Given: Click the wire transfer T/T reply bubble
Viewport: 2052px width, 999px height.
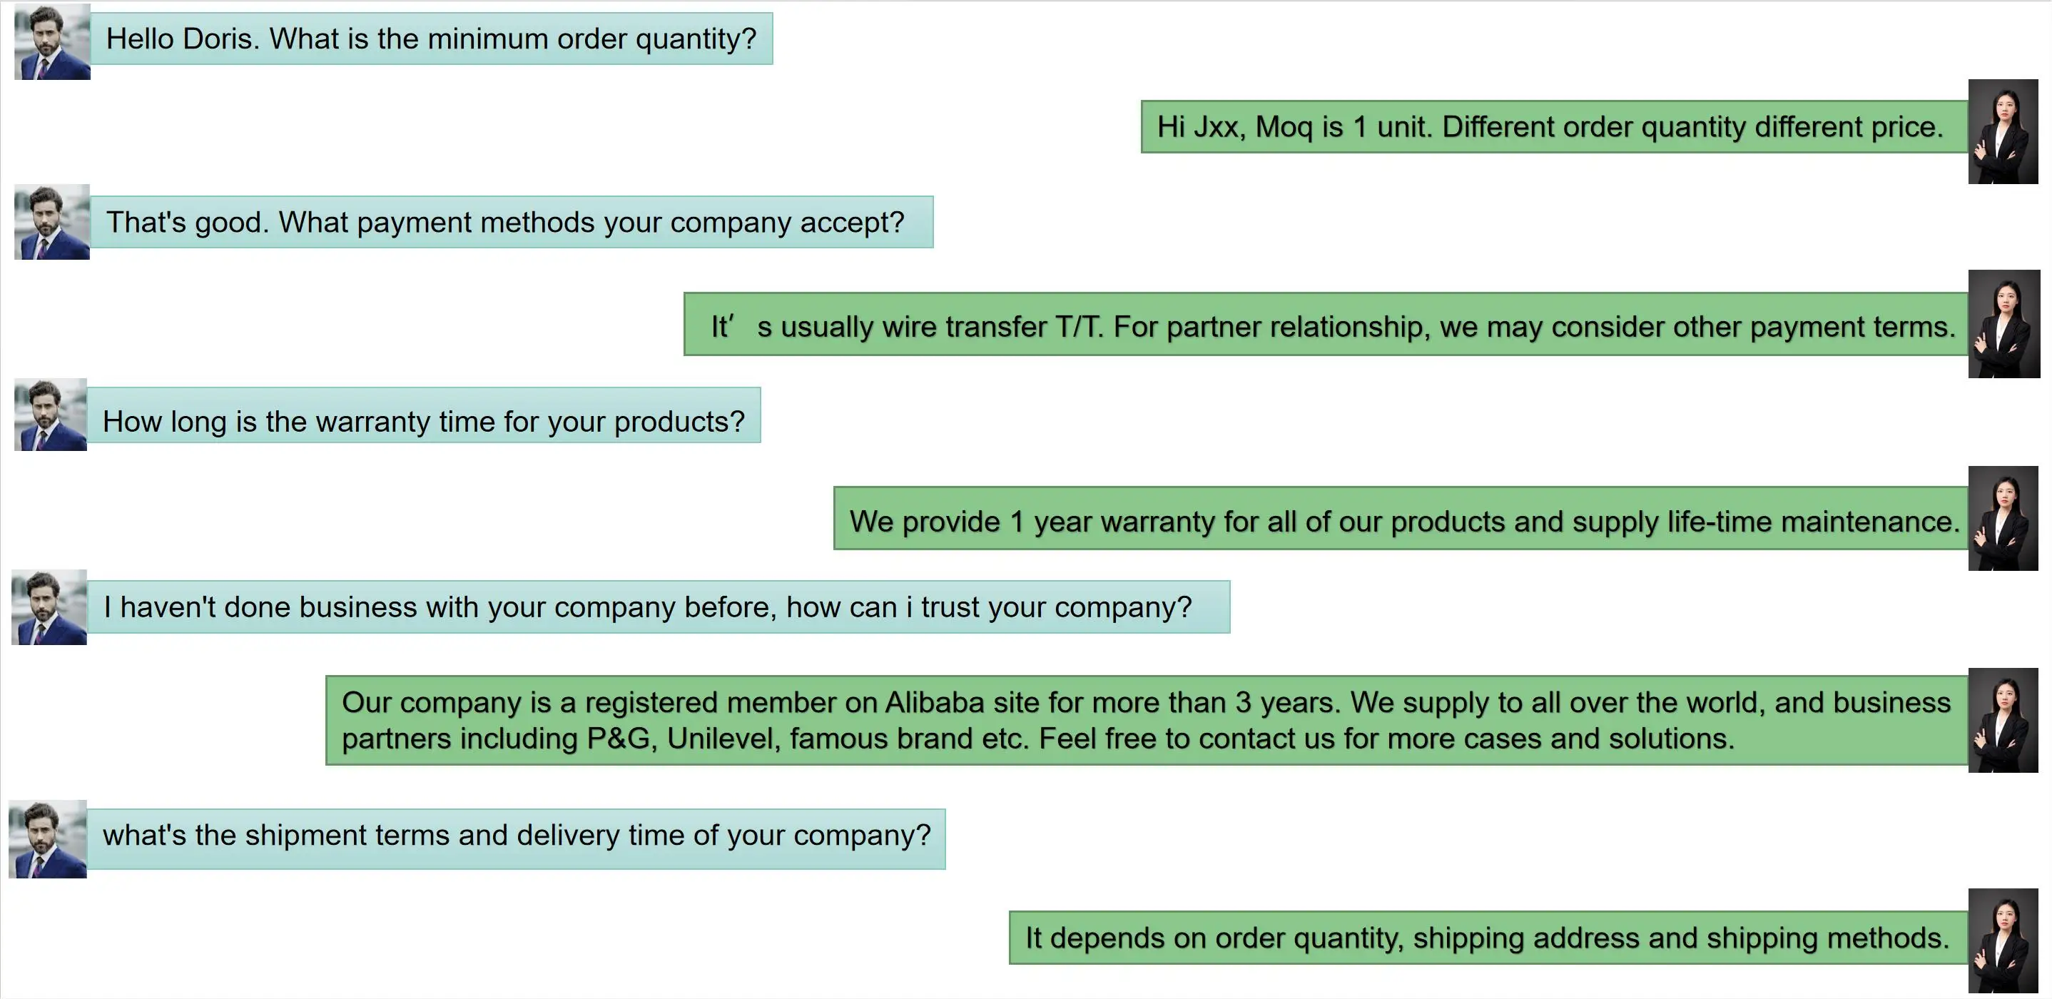Looking at the screenshot, I should tap(1326, 324).
